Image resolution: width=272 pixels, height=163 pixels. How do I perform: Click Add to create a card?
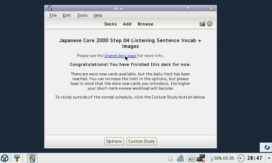pyautogui.click(x=127, y=24)
